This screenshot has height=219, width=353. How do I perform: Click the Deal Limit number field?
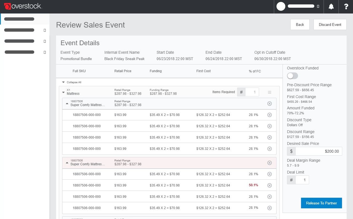pos(302,180)
